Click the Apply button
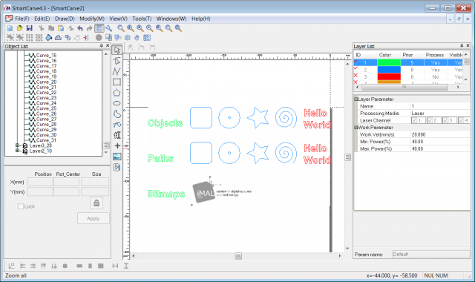 click(x=94, y=218)
